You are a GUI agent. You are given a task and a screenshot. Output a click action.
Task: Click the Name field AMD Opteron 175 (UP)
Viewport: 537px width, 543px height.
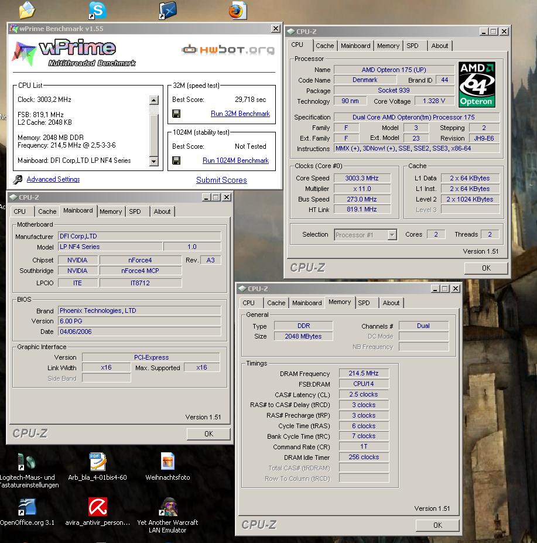[394, 70]
